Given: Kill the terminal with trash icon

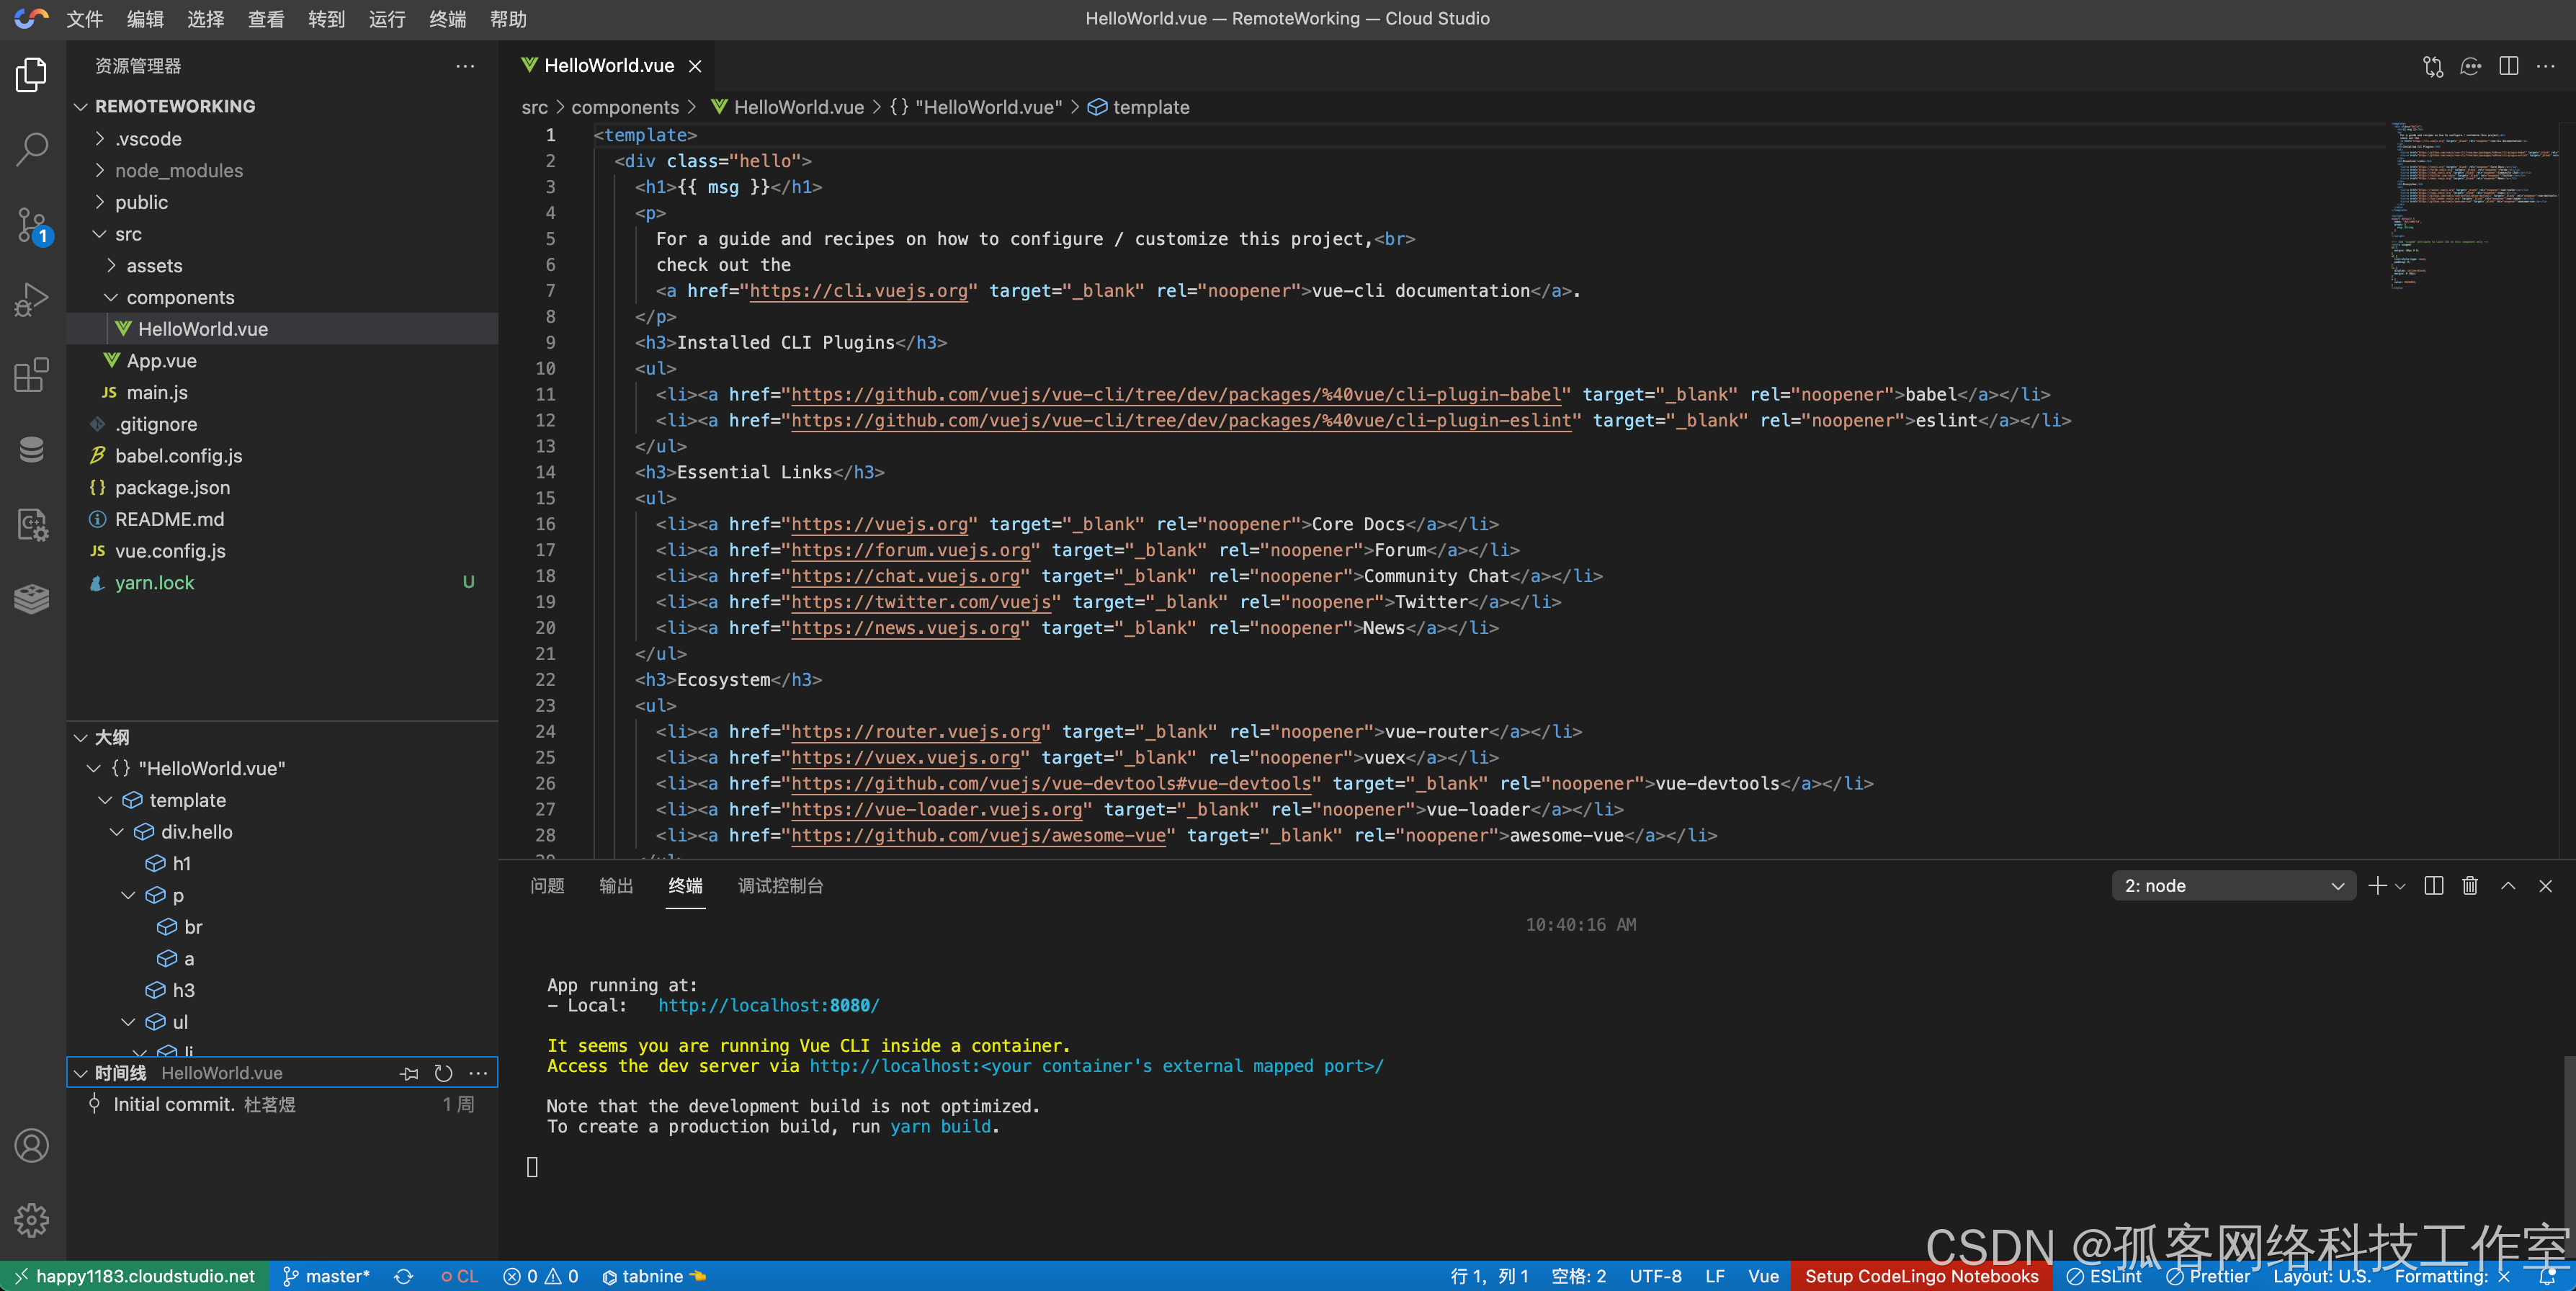Looking at the screenshot, I should click(2470, 886).
